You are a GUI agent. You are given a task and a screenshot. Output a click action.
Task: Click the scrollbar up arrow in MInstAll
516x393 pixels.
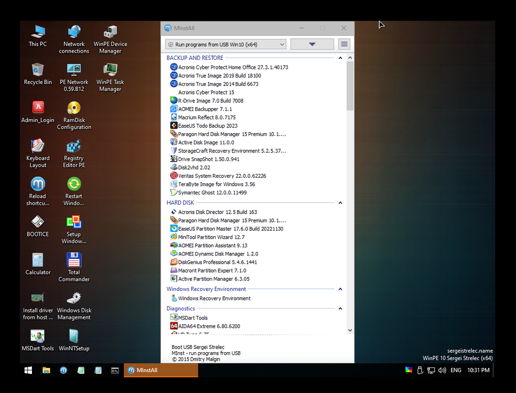tap(350, 58)
